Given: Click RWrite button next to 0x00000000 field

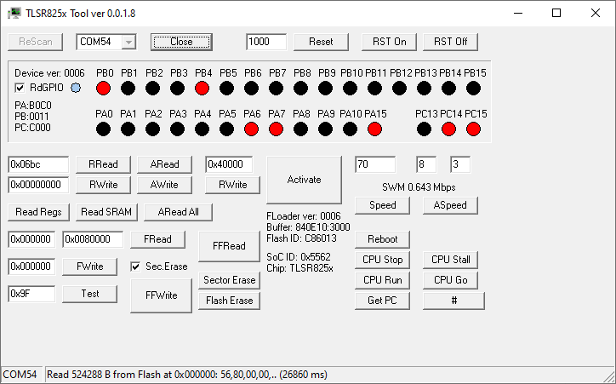Looking at the screenshot, I should (x=103, y=185).
